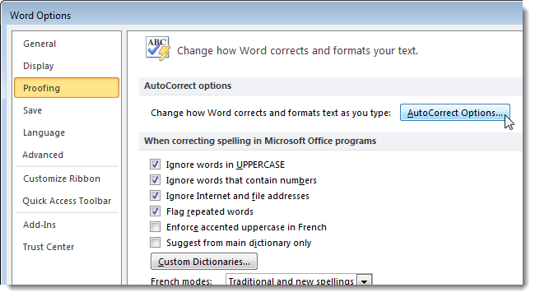
Task: Open AutoCorrect Options button
Action: click(455, 113)
